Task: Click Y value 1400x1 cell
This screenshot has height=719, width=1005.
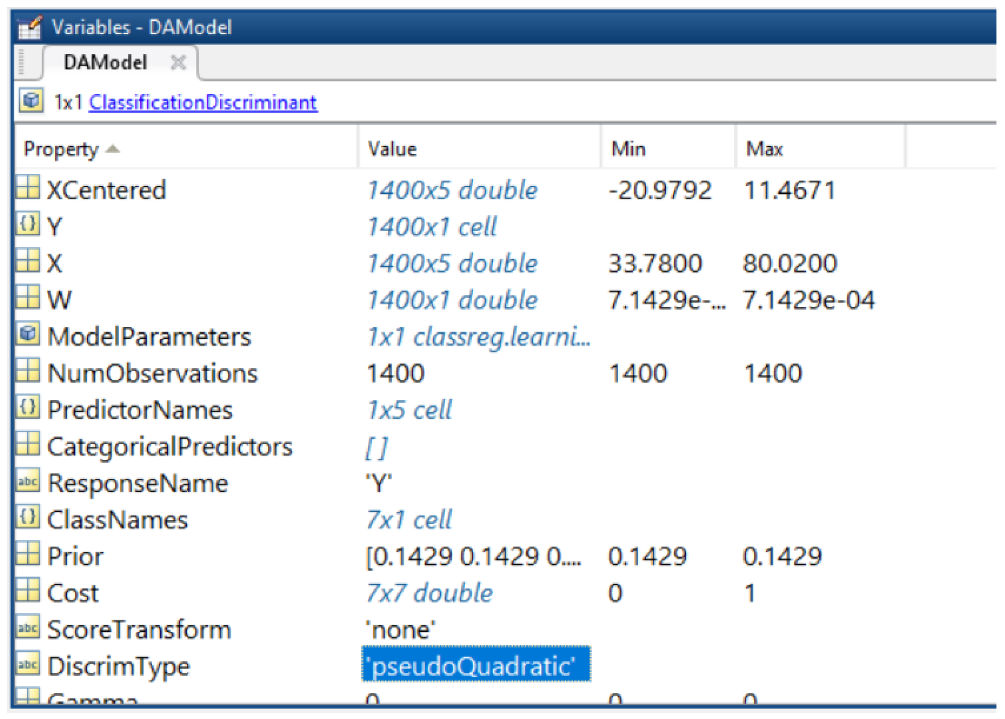Action: point(432,226)
